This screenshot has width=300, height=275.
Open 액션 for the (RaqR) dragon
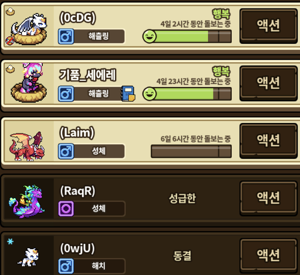[268, 198]
